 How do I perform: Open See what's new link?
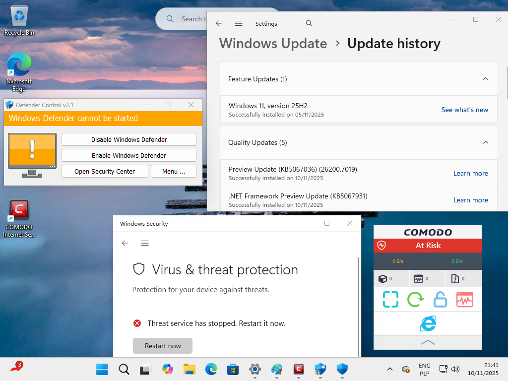[464, 110]
